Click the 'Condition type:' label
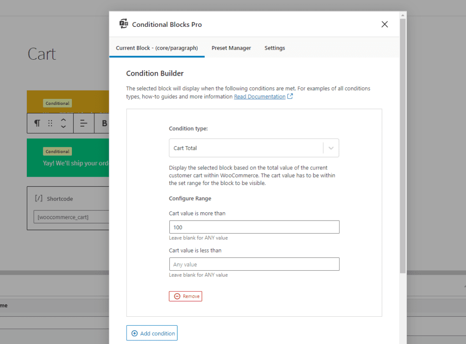The width and height of the screenshot is (466, 344). tap(188, 128)
